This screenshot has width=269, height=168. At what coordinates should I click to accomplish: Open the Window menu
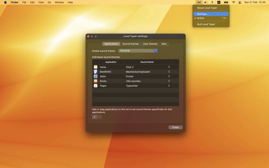pyautogui.click(x=59, y=2)
